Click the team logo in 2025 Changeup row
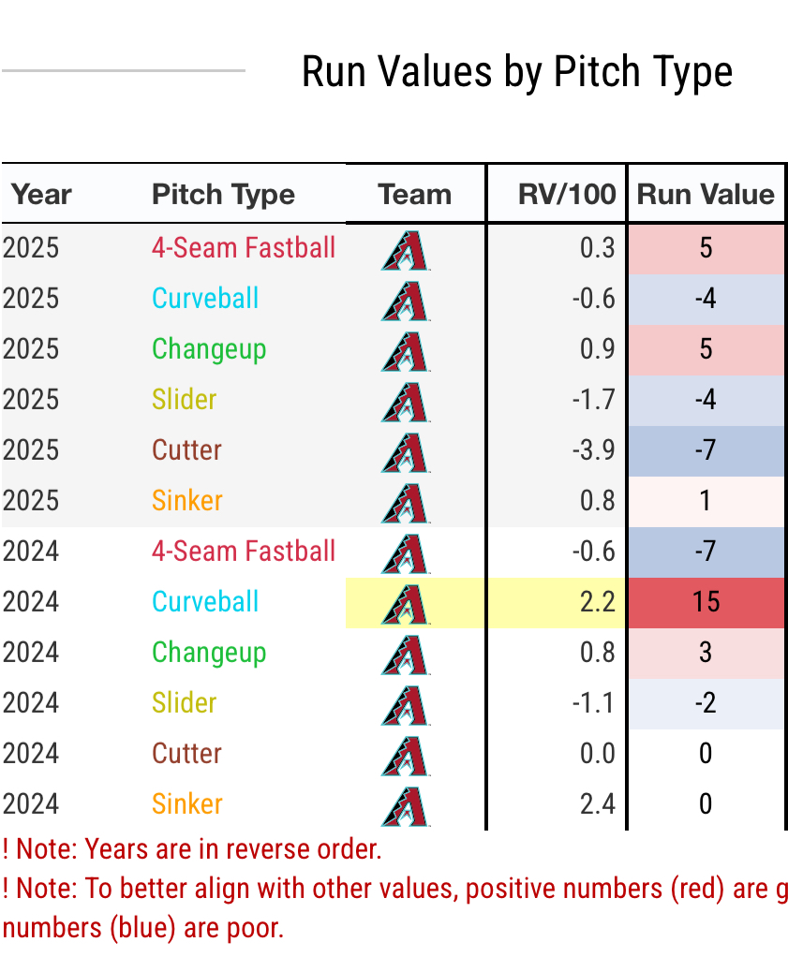This screenshot has height=957, width=788. 406,350
